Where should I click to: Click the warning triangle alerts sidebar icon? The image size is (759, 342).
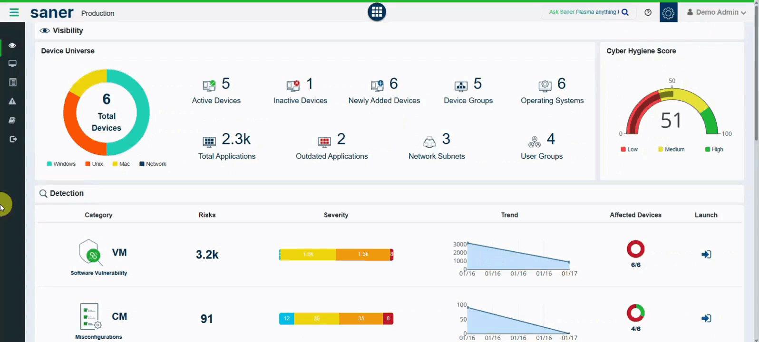tap(12, 101)
